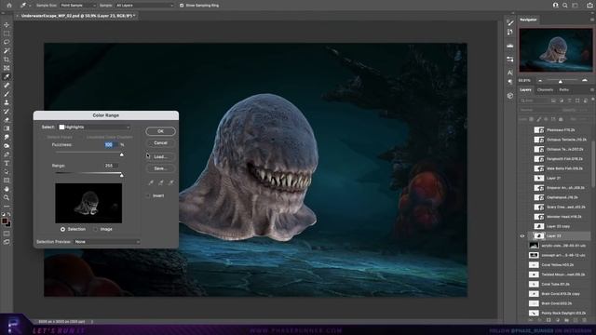The height and width of the screenshot is (335, 596).
Task: Open the Sample Size dropdown
Action: [x=78, y=6]
